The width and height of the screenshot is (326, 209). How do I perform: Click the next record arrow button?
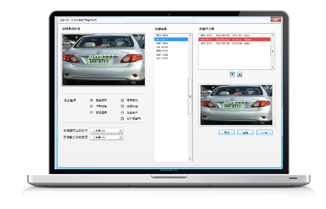239,74
